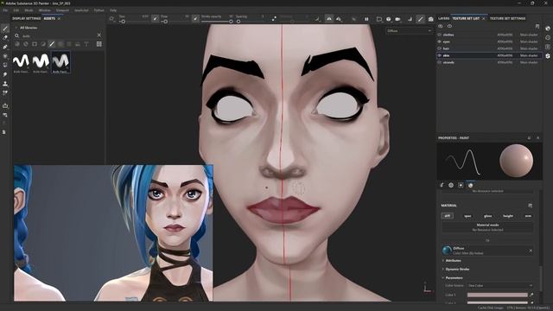Open the Color Source dropdown
The width and height of the screenshot is (553, 311).
pos(500,286)
